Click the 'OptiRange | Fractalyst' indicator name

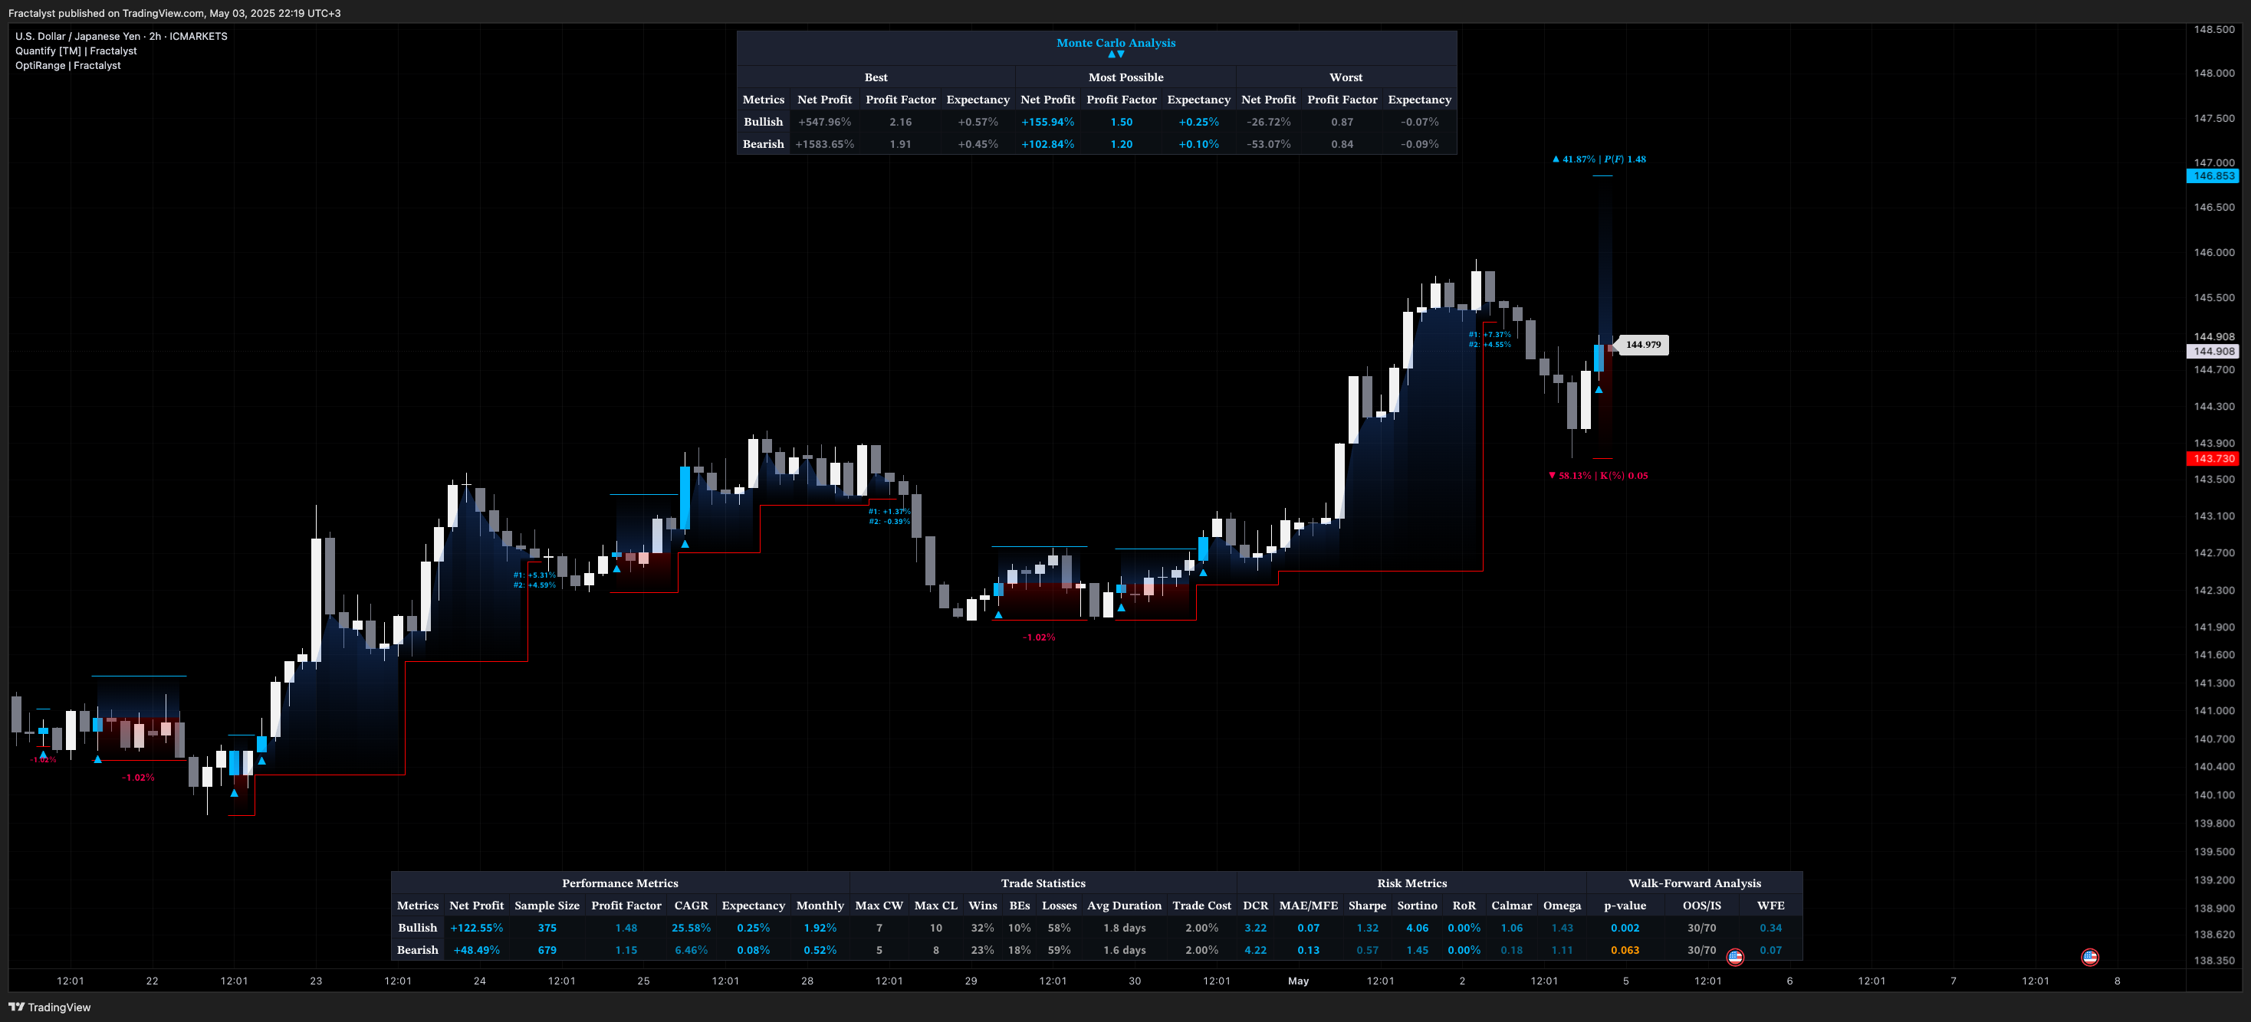pos(68,66)
